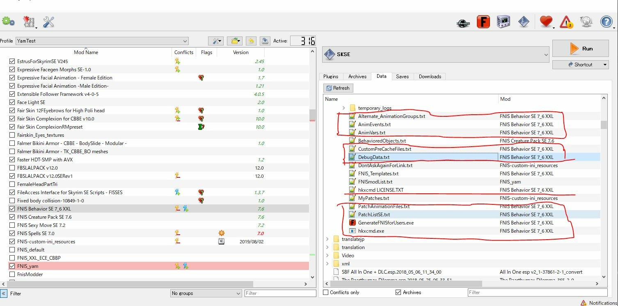The height and width of the screenshot is (306, 618).
Task: Click the Notifications warning icon in status bar
Action: coord(584,303)
